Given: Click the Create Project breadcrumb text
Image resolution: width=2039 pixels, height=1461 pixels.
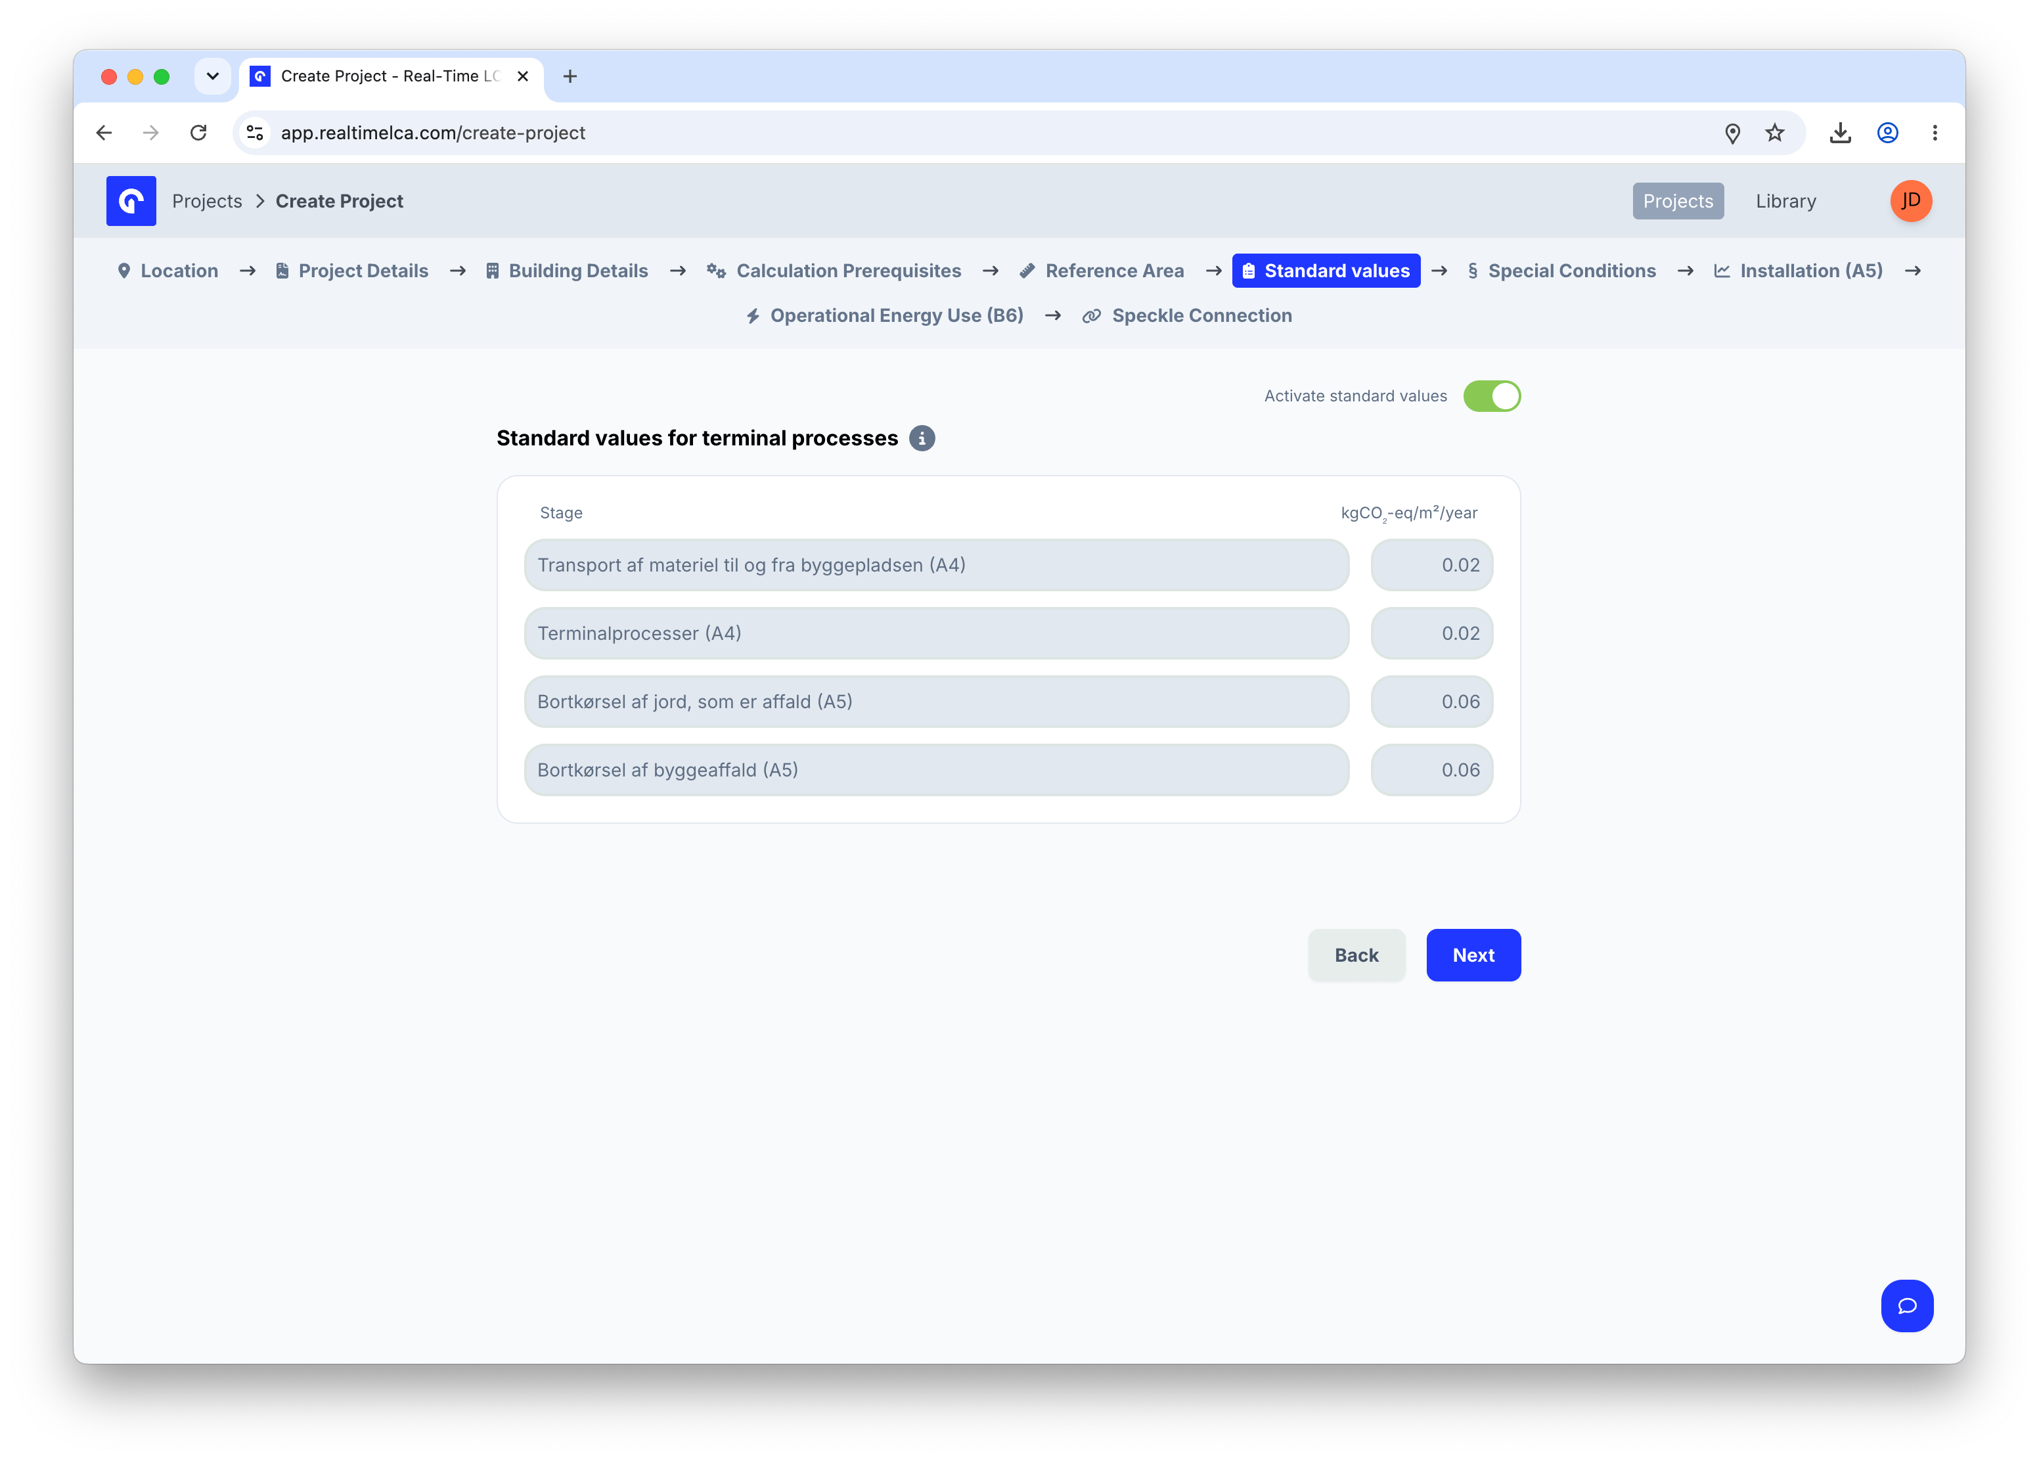Looking at the screenshot, I should 339,202.
